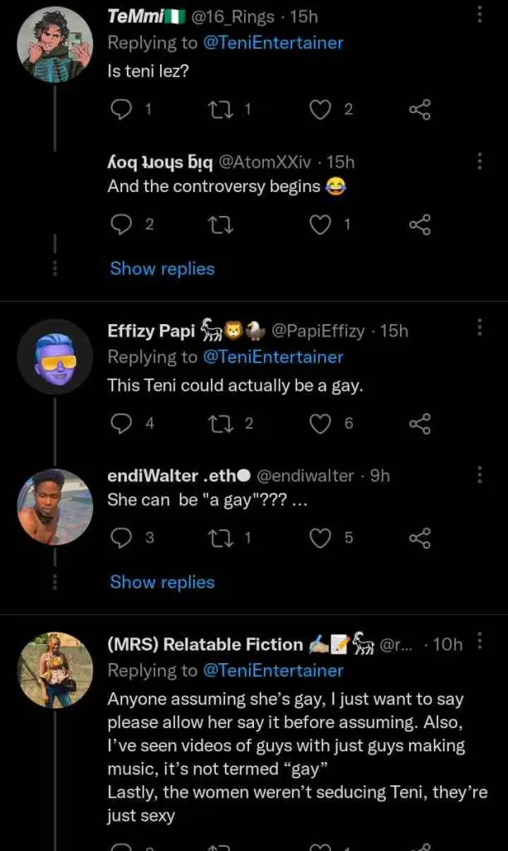Show replies under the AtomXXiv tweet
Image resolution: width=508 pixels, height=851 pixels.
162,268
